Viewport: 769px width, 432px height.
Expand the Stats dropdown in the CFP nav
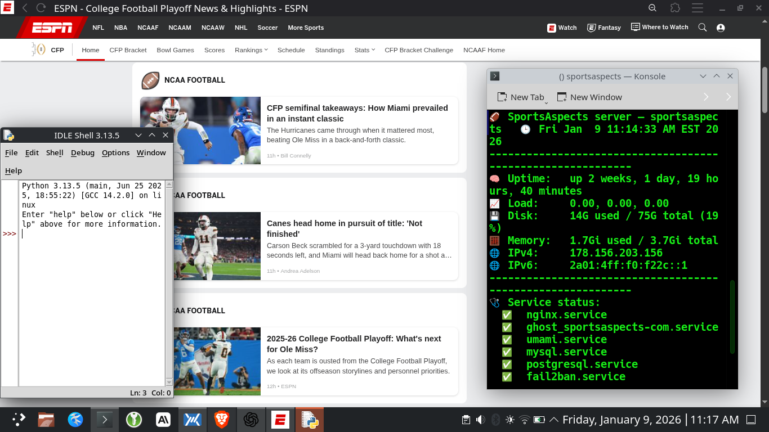(x=364, y=50)
